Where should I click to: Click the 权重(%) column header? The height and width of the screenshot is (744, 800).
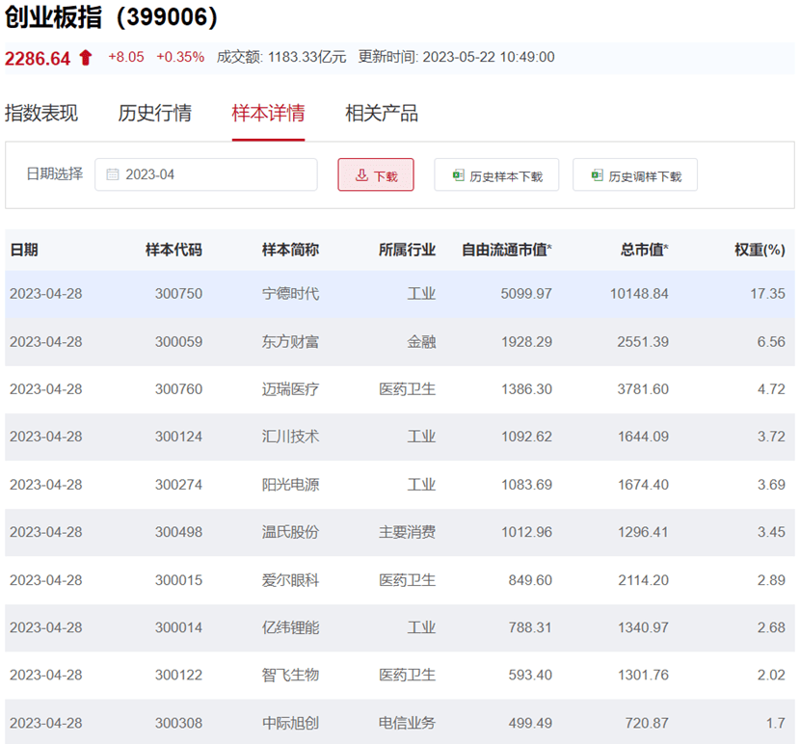click(x=760, y=250)
